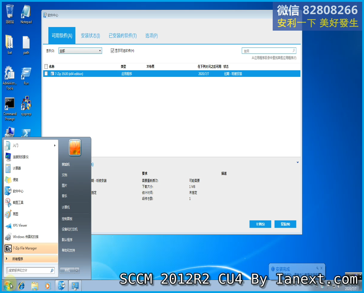Open the Command Prompt desktop shortcut
The width and height of the screenshot is (364, 293).
(10, 109)
